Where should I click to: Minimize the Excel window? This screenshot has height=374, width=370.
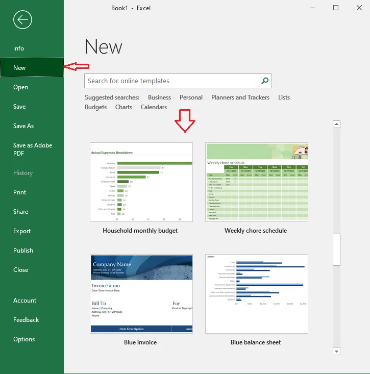point(312,8)
